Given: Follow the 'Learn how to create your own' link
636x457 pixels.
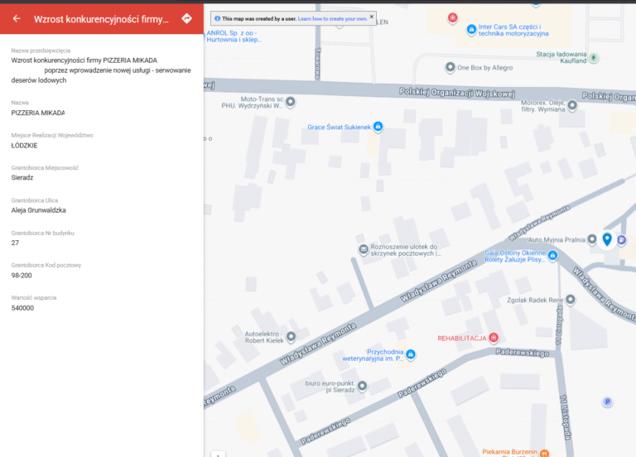Looking at the screenshot, I should click(x=332, y=17).
